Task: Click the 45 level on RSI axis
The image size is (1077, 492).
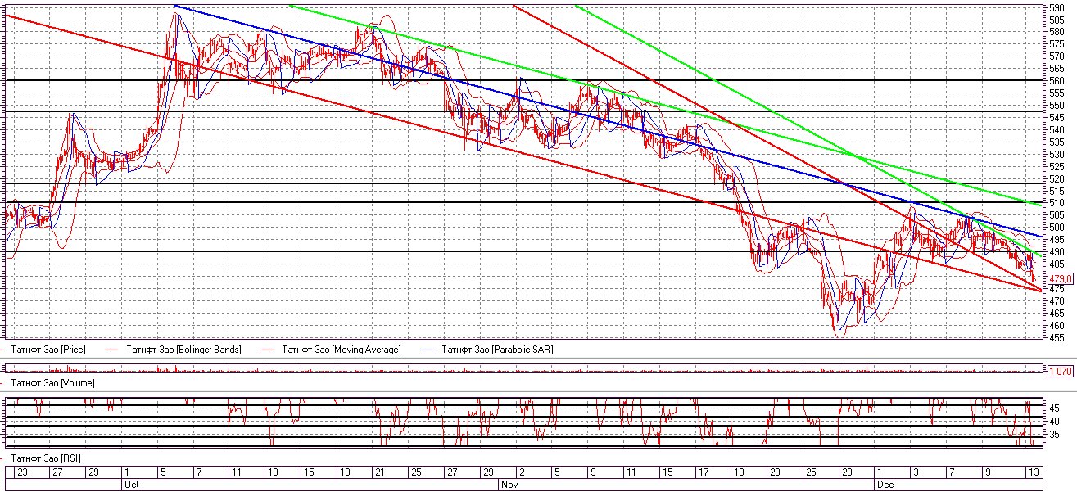Action: pyautogui.click(x=1056, y=408)
